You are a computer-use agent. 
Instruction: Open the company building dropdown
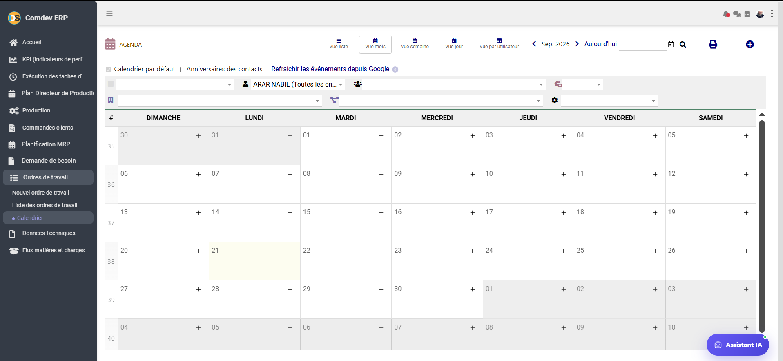[x=220, y=101]
